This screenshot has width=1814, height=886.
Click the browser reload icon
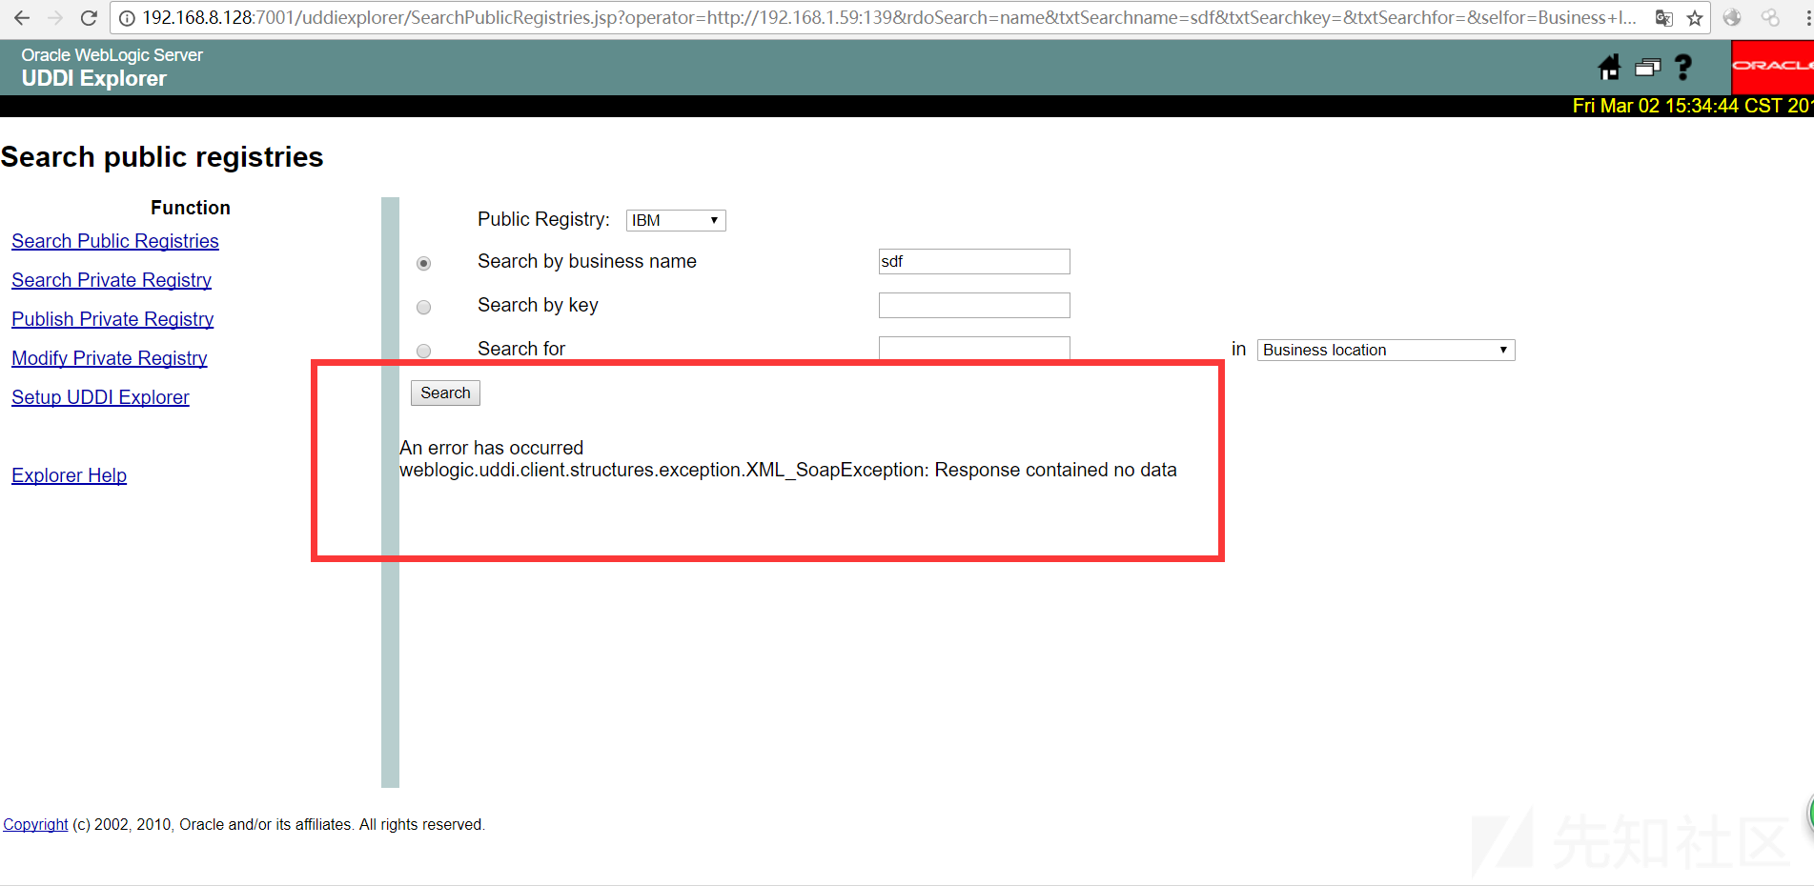coord(89,18)
